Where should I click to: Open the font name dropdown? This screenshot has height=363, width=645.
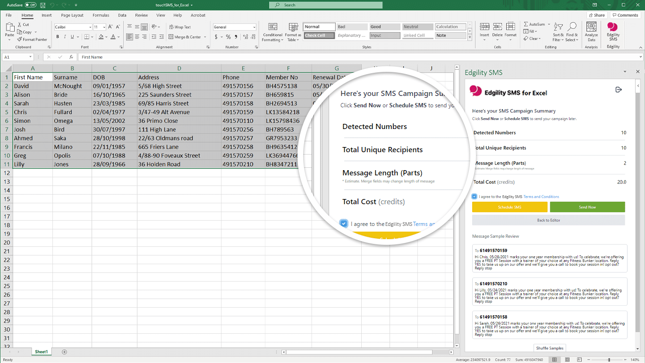(90, 27)
